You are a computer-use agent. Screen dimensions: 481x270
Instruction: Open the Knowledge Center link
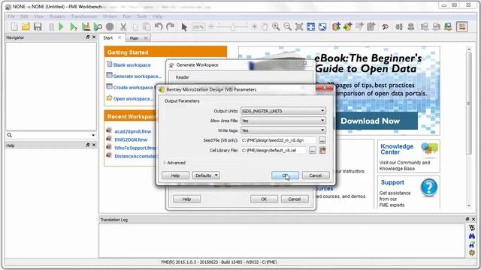tap(397, 149)
